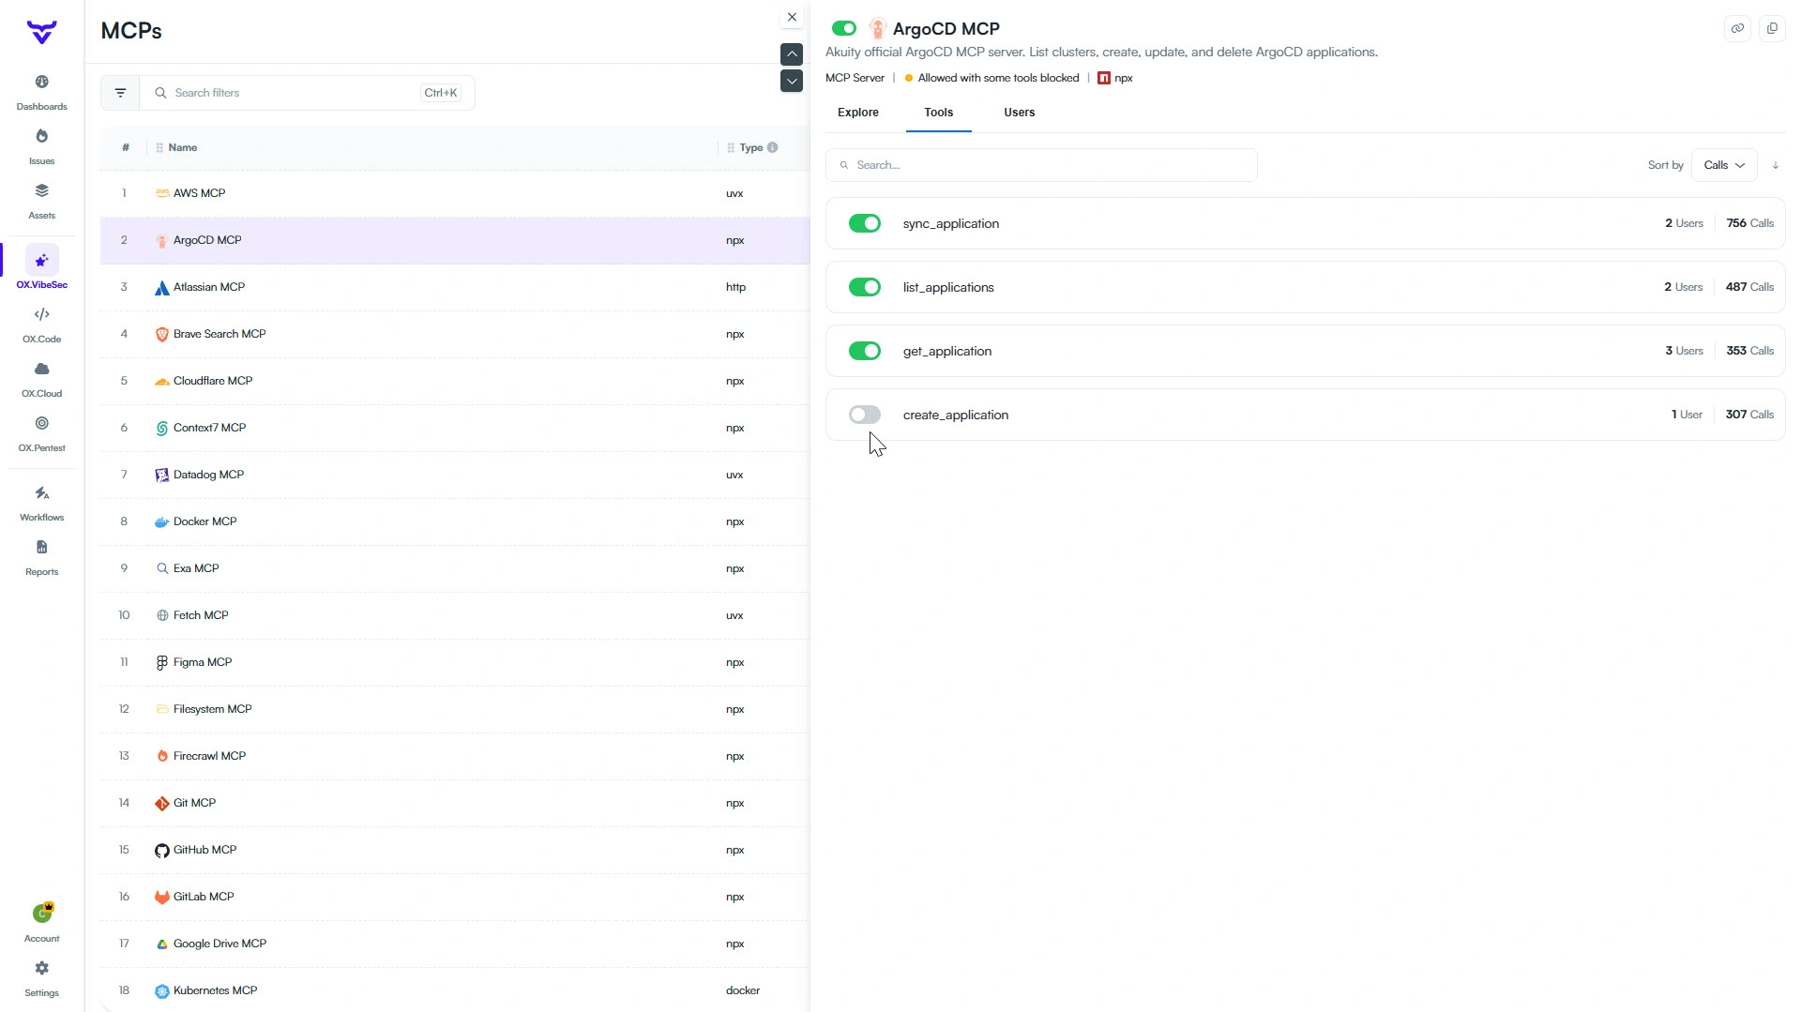Select the GitHub MCP row
Image resolution: width=1801 pixels, height=1012 pixels.
(455, 850)
